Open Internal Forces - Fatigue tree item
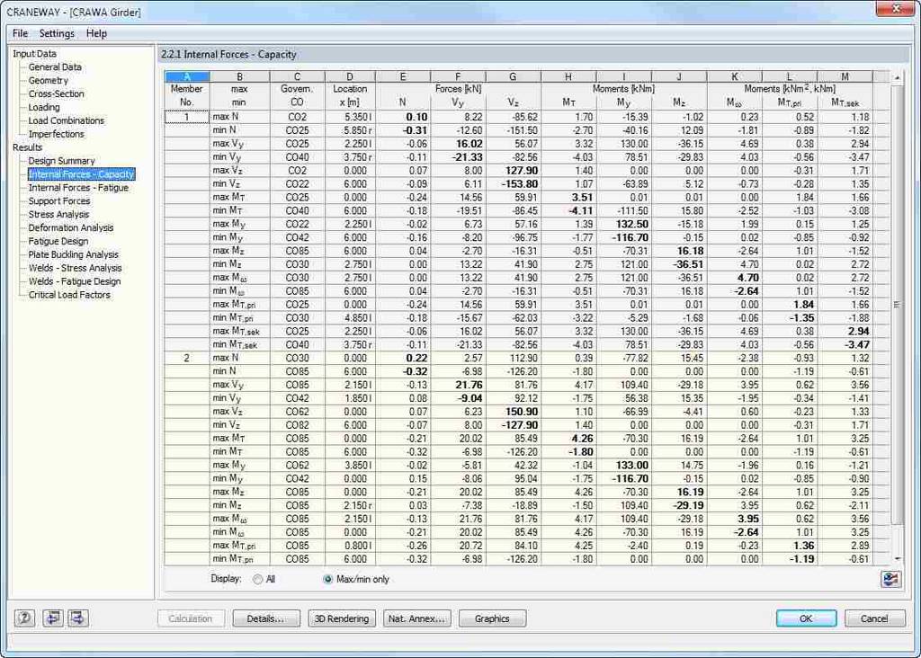The image size is (921, 658). tap(78, 188)
